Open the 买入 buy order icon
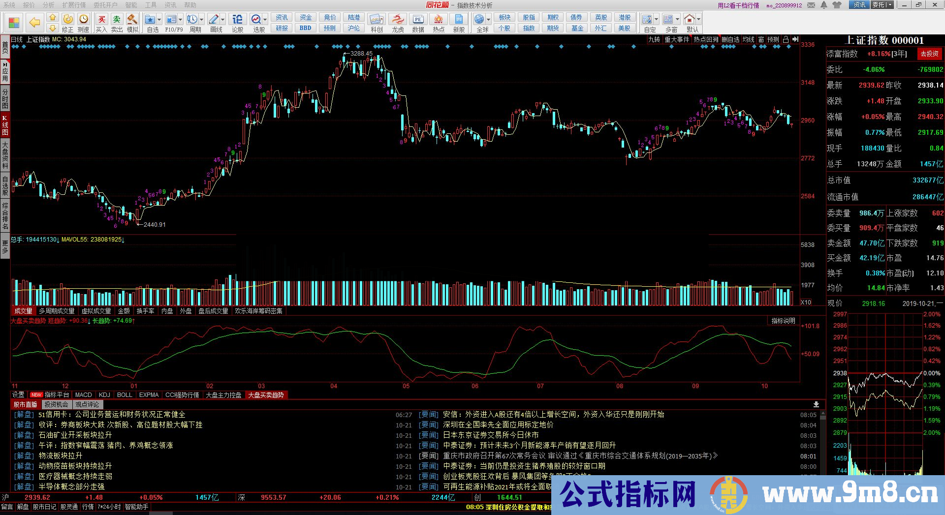 101,19
